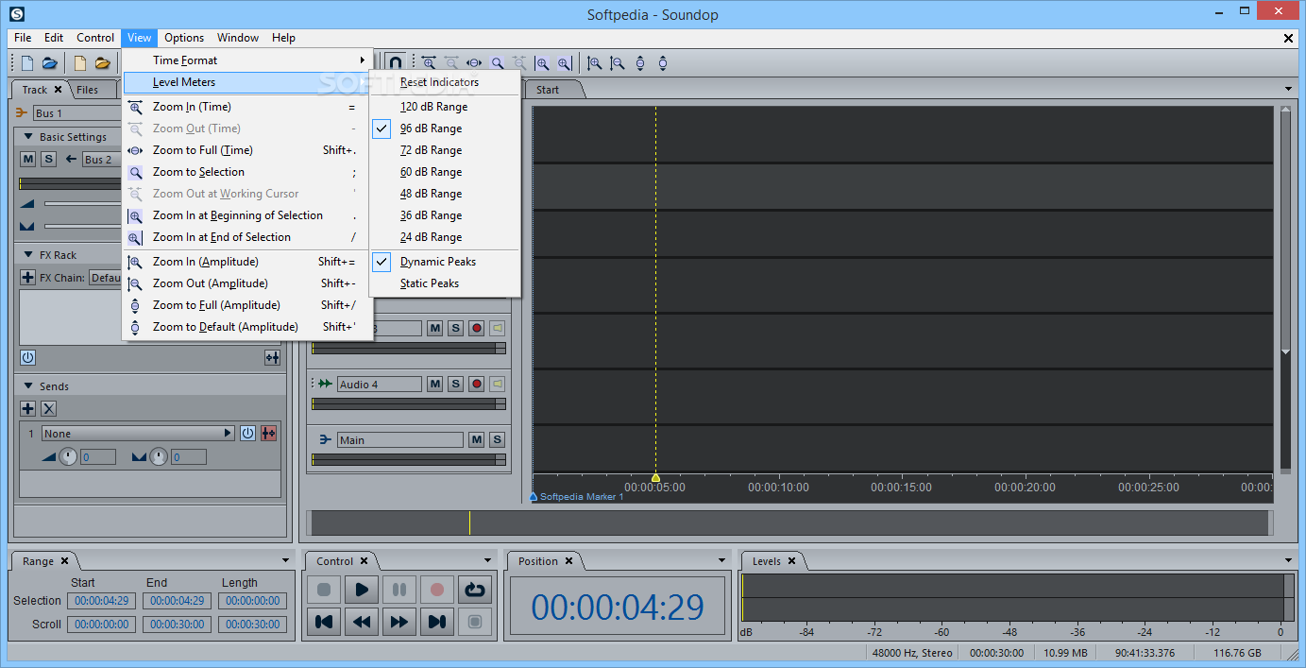Click the play button in Control panel
Image resolution: width=1306 pixels, height=668 pixels.
361,590
